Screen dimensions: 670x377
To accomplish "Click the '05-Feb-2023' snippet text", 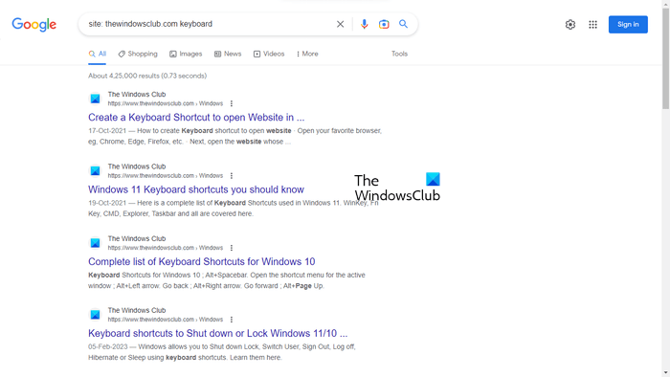I will pyautogui.click(x=107, y=347).
